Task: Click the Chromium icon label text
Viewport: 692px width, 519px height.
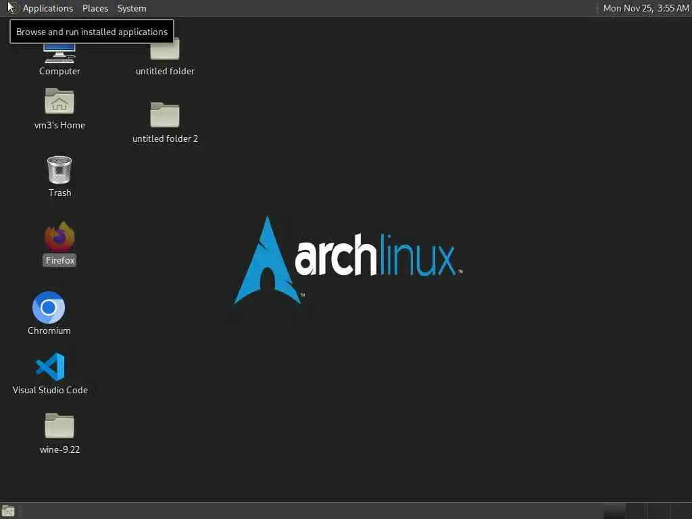Action: 49,330
